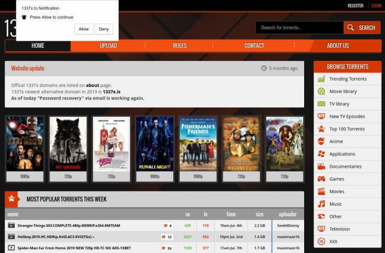Viewport: 385px width, 253px height.
Task: Click the Trending Torrents chart icon
Action: [321, 79]
